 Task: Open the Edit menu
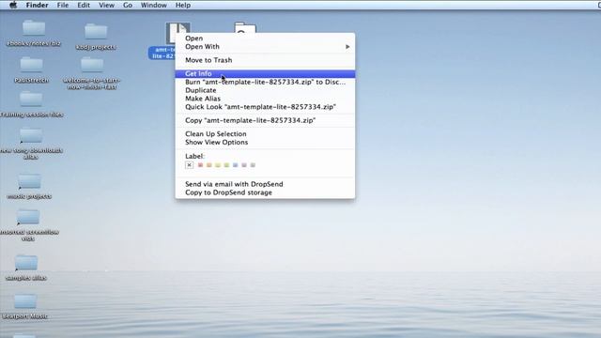pyautogui.click(x=84, y=5)
